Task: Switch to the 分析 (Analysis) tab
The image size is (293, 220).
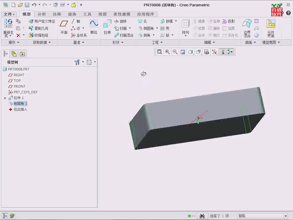Action: click(41, 14)
